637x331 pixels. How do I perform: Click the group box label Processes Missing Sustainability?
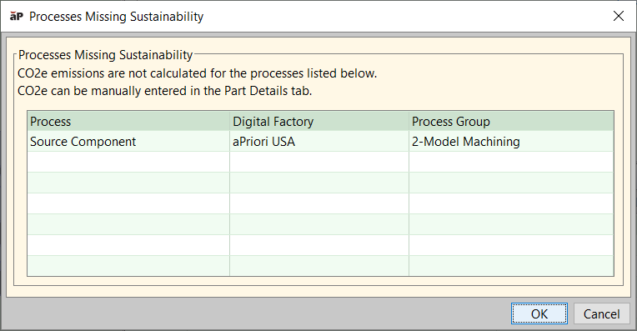[x=106, y=55]
